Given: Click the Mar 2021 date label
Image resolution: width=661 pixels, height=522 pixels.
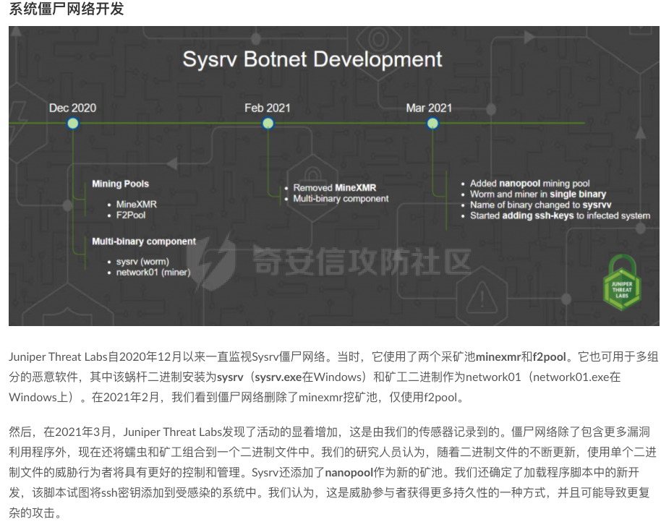Looking at the screenshot, I should coord(429,108).
